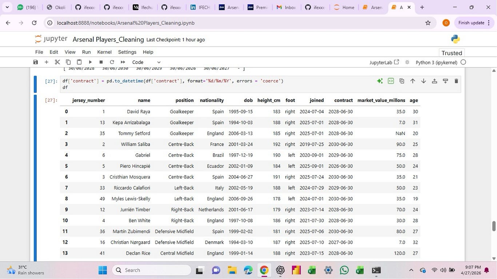
Task: Switch to the Okoli tab
Action: coord(56,7)
